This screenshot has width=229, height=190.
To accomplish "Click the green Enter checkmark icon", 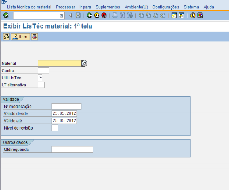I will pyautogui.click(x=5, y=15).
